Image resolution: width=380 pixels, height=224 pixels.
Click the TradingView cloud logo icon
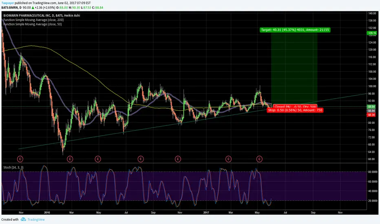23,220
